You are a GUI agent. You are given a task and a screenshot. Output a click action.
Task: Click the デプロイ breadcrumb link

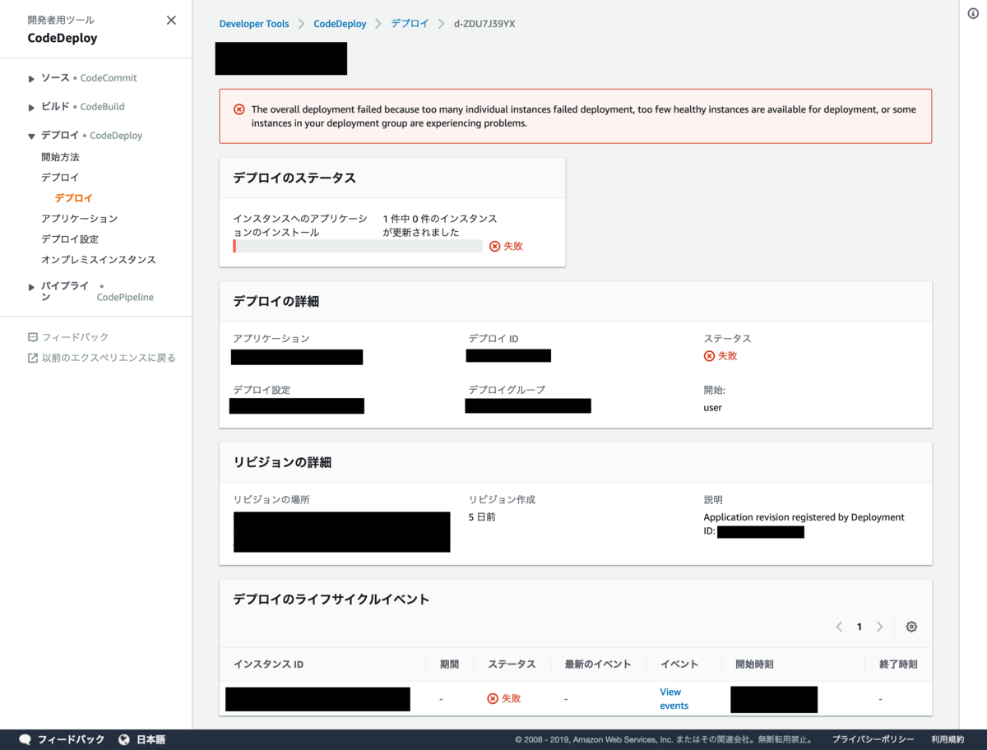click(x=410, y=24)
